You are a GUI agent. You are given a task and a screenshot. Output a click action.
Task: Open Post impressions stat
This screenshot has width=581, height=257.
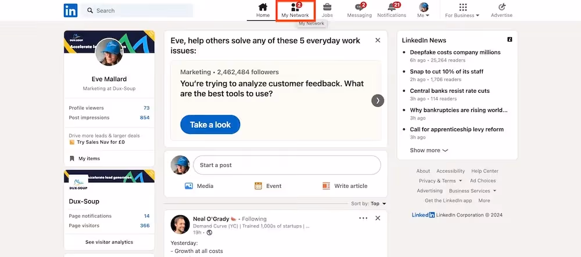pos(109,118)
